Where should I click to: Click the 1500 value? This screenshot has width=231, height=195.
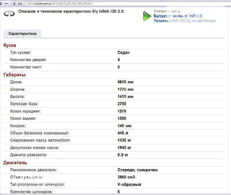click(x=122, y=119)
